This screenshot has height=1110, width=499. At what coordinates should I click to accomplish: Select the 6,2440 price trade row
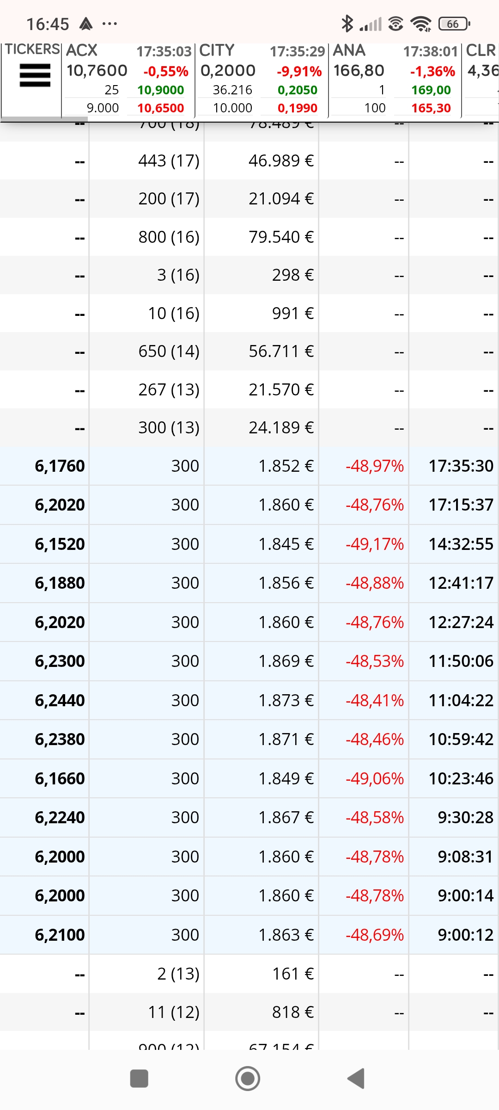click(x=249, y=700)
